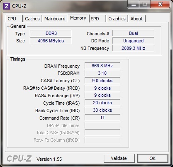Click the DC Mode label

tap(100, 41)
